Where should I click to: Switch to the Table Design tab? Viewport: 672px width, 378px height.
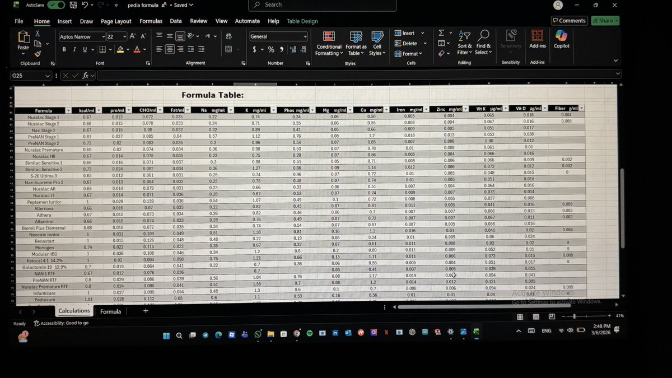[302, 21]
